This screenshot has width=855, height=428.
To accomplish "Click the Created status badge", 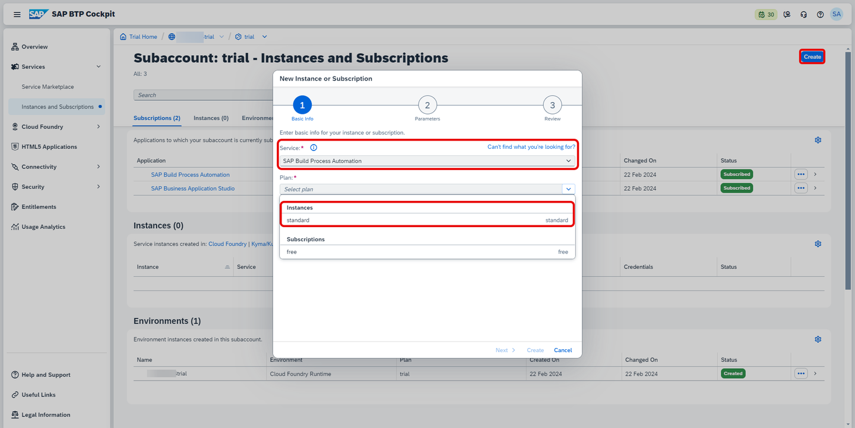I will 733,373.
